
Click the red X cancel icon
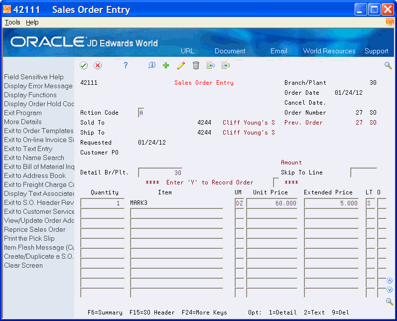tap(98, 65)
